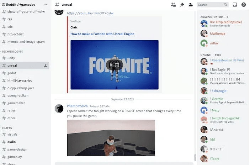Click the create invite icon on unreal channel
Viewport: 250px width, 167px height.
point(46,66)
